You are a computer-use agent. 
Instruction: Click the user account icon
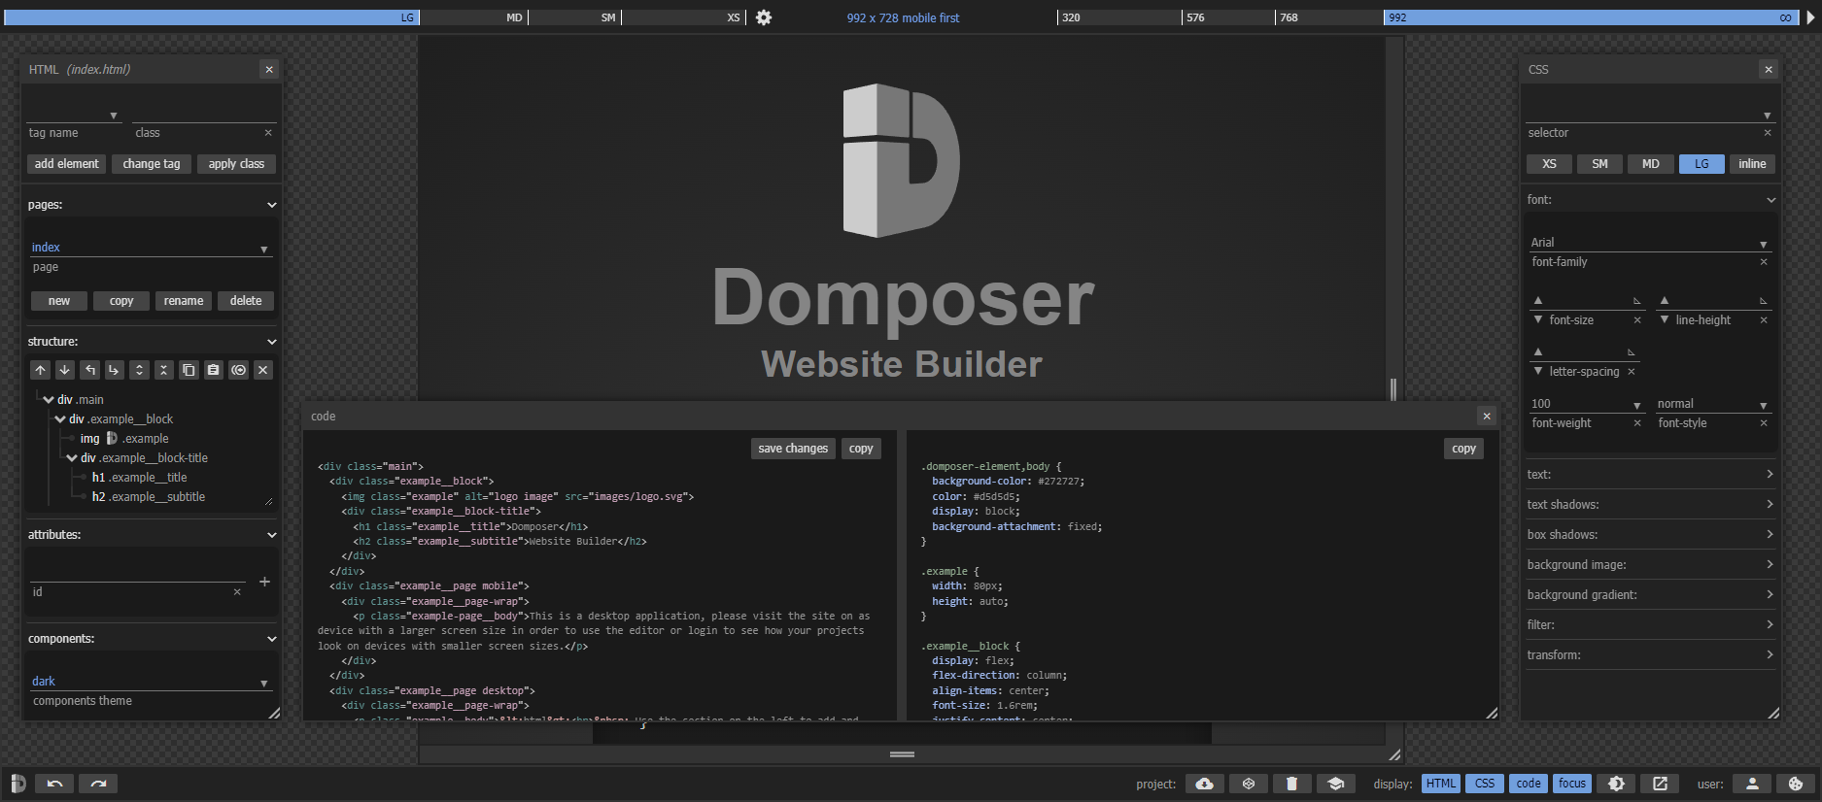click(1752, 784)
